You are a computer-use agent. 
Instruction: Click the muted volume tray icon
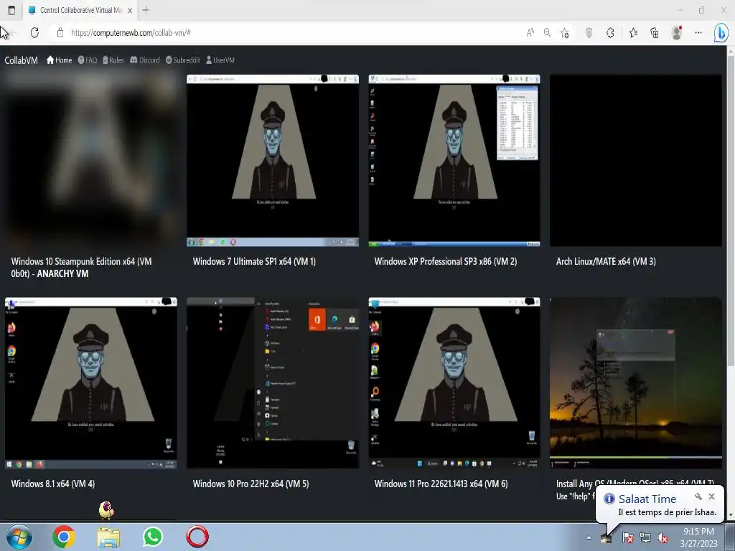click(x=663, y=538)
